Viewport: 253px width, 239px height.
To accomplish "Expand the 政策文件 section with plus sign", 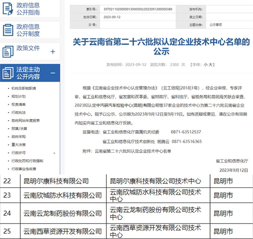I will 53,52.
